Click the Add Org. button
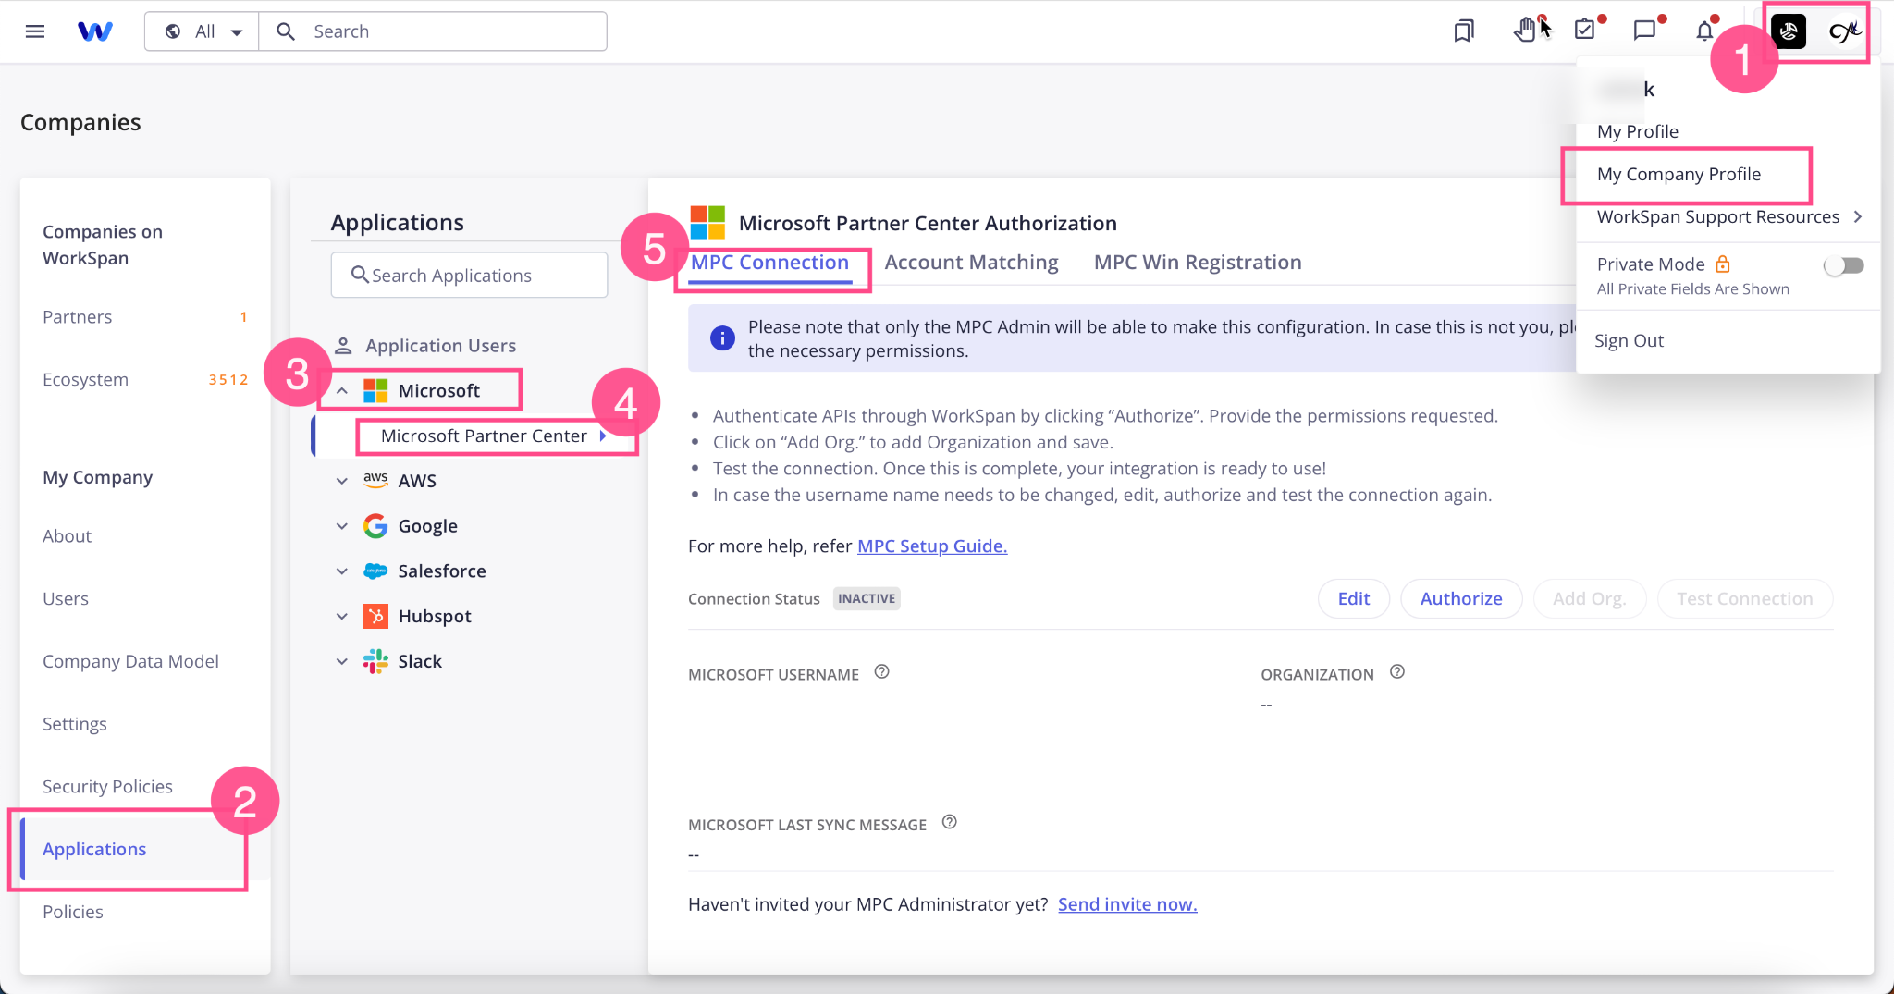Screen dimensions: 1894x994 tap(1590, 598)
